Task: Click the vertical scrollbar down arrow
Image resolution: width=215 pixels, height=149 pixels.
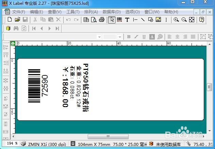Action: (x=210, y=131)
